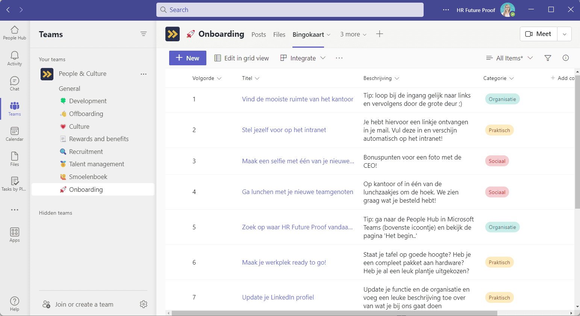Image resolution: width=580 pixels, height=316 pixels.
Task: Click the New item button
Action: point(188,58)
